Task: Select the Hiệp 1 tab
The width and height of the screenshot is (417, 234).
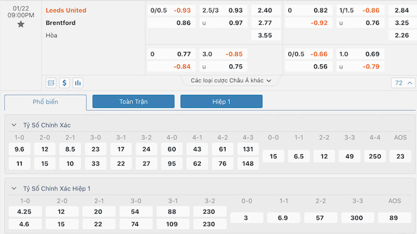Action: [x=221, y=101]
